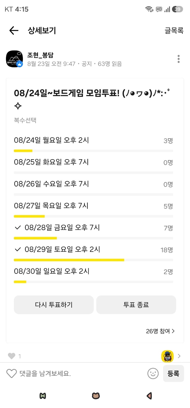Toggle the checked 08/29일 토요일 option
This screenshot has width=190, height=408.
93,252
